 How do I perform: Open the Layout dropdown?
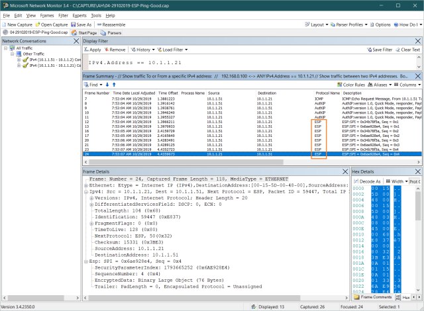317,24
